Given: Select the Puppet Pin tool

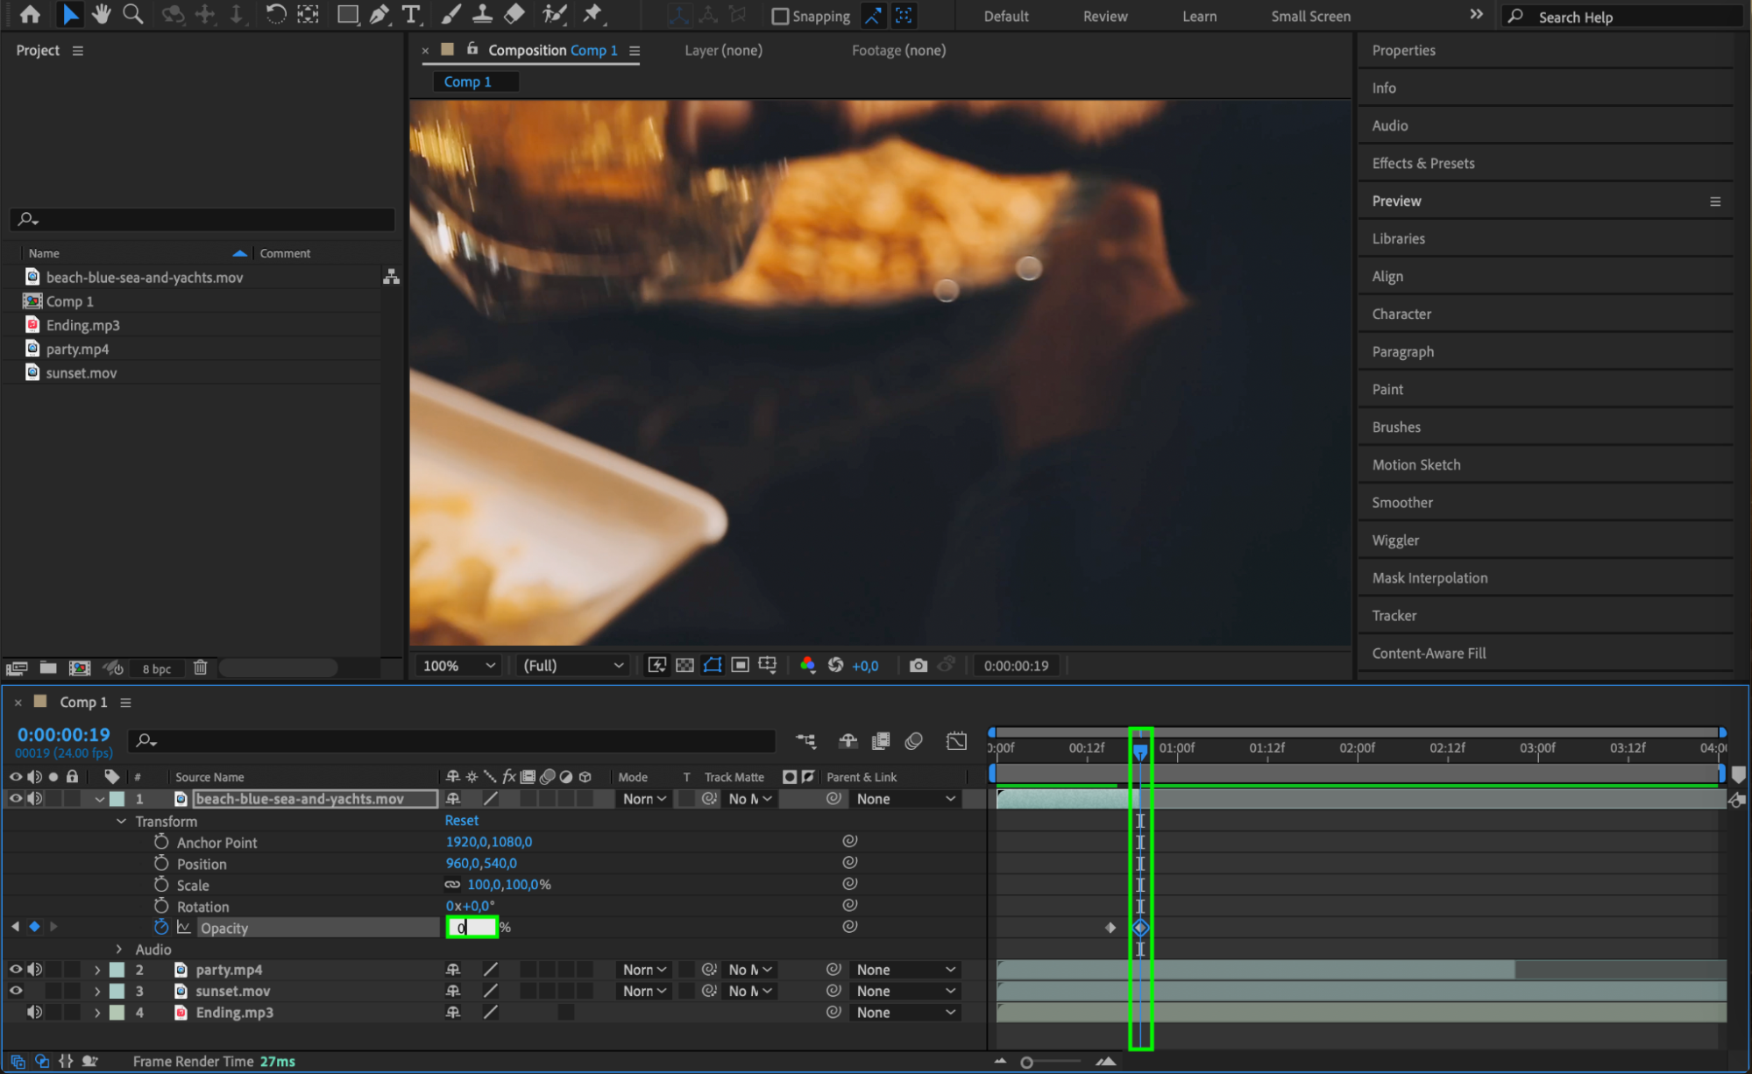Looking at the screenshot, I should tap(593, 14).
